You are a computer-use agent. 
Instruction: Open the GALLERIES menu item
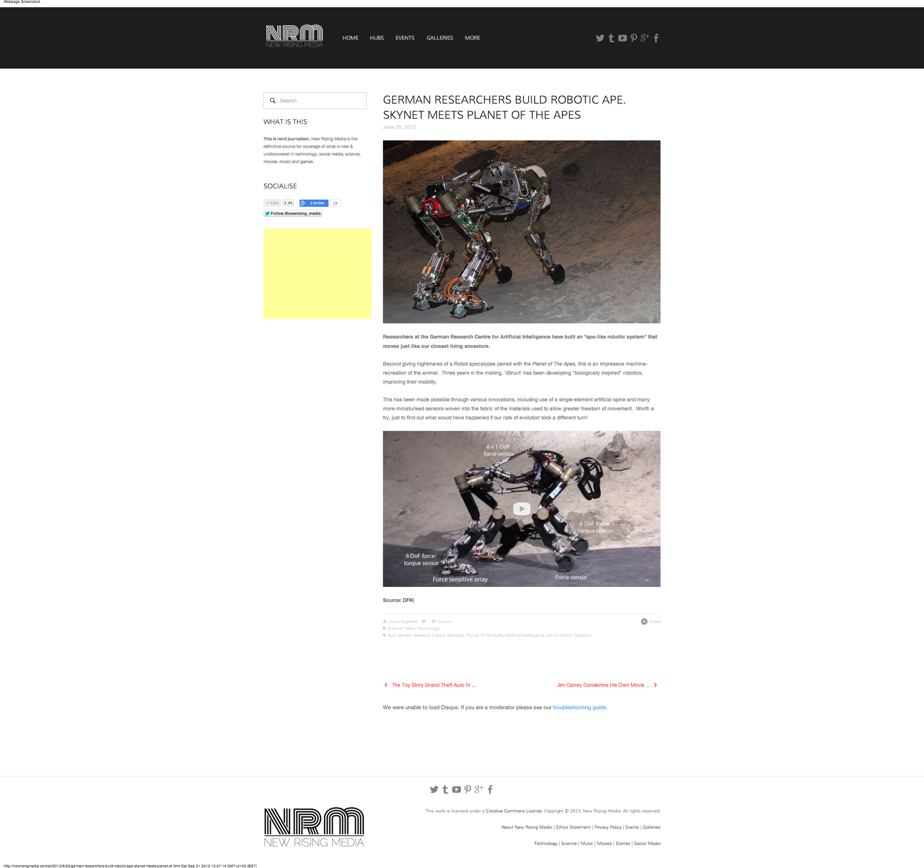(x=440, y=38)
